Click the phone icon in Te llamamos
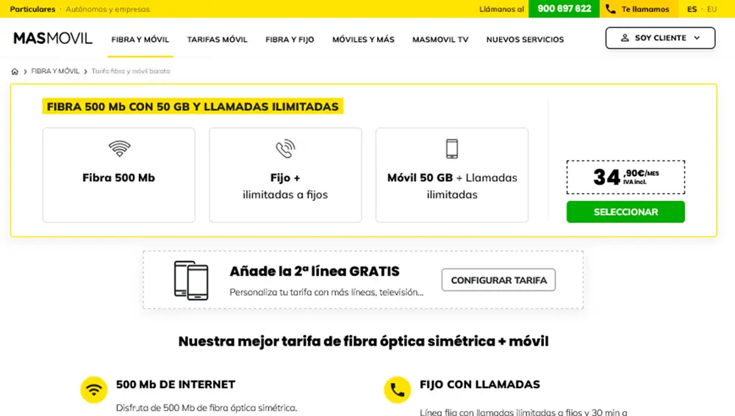This screenshot has height=416, width=735. click(610, 9)
